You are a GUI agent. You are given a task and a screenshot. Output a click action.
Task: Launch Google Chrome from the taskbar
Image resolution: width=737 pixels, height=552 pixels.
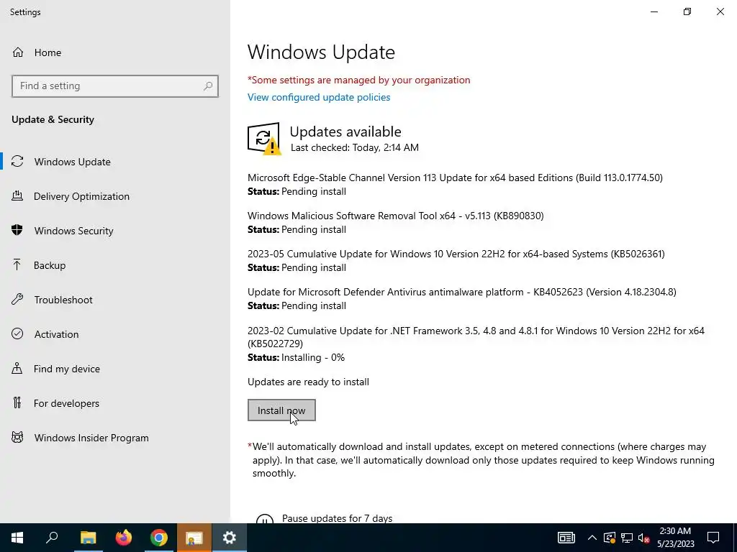tap(159, 538)
